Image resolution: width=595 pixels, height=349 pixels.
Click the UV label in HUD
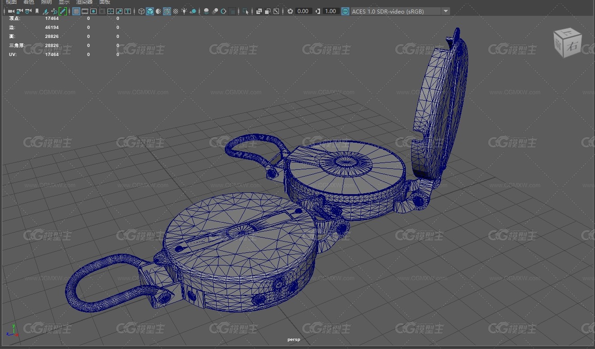[x=12, y=55]
